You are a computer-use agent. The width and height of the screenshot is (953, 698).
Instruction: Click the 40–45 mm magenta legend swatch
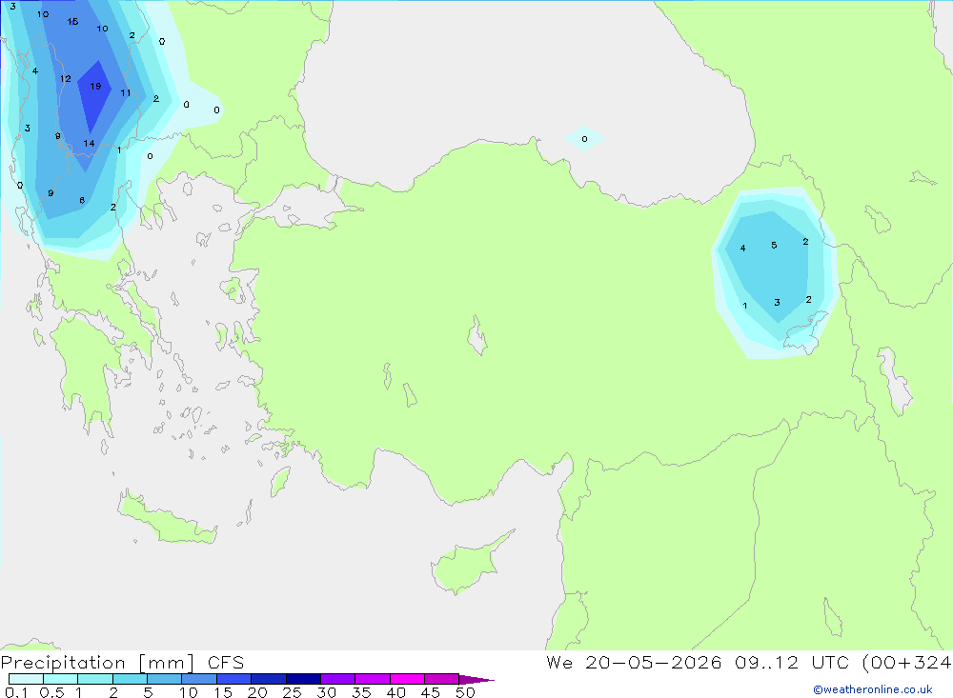point(407,679)
